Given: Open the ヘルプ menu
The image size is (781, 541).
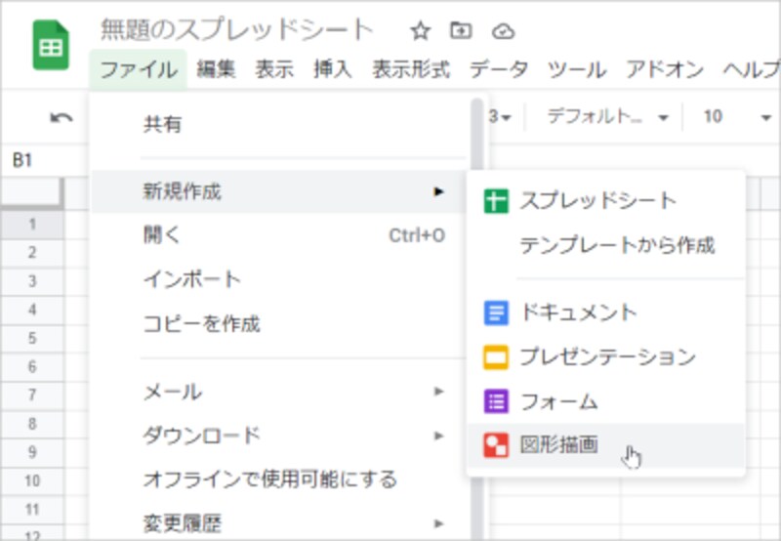Looking at the screenshot, I should coord(751,69).
